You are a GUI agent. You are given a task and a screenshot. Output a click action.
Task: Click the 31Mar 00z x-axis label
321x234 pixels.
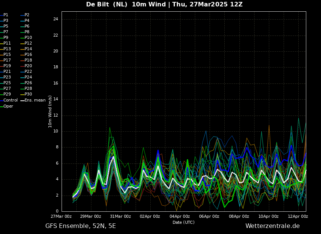coord(120,217)
